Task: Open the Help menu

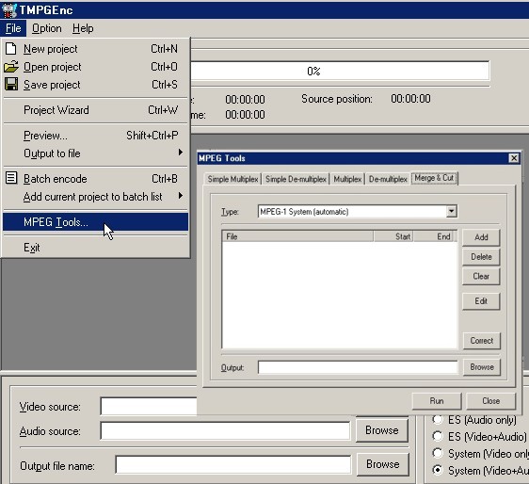Action: pos(83,28)
